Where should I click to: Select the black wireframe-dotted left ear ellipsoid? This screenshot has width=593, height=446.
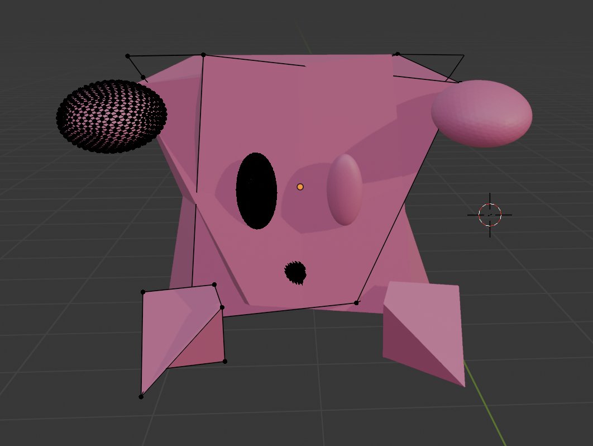(x=112, y=116)
